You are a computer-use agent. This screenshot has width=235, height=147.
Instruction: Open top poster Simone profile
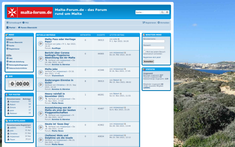click(13, 107)
